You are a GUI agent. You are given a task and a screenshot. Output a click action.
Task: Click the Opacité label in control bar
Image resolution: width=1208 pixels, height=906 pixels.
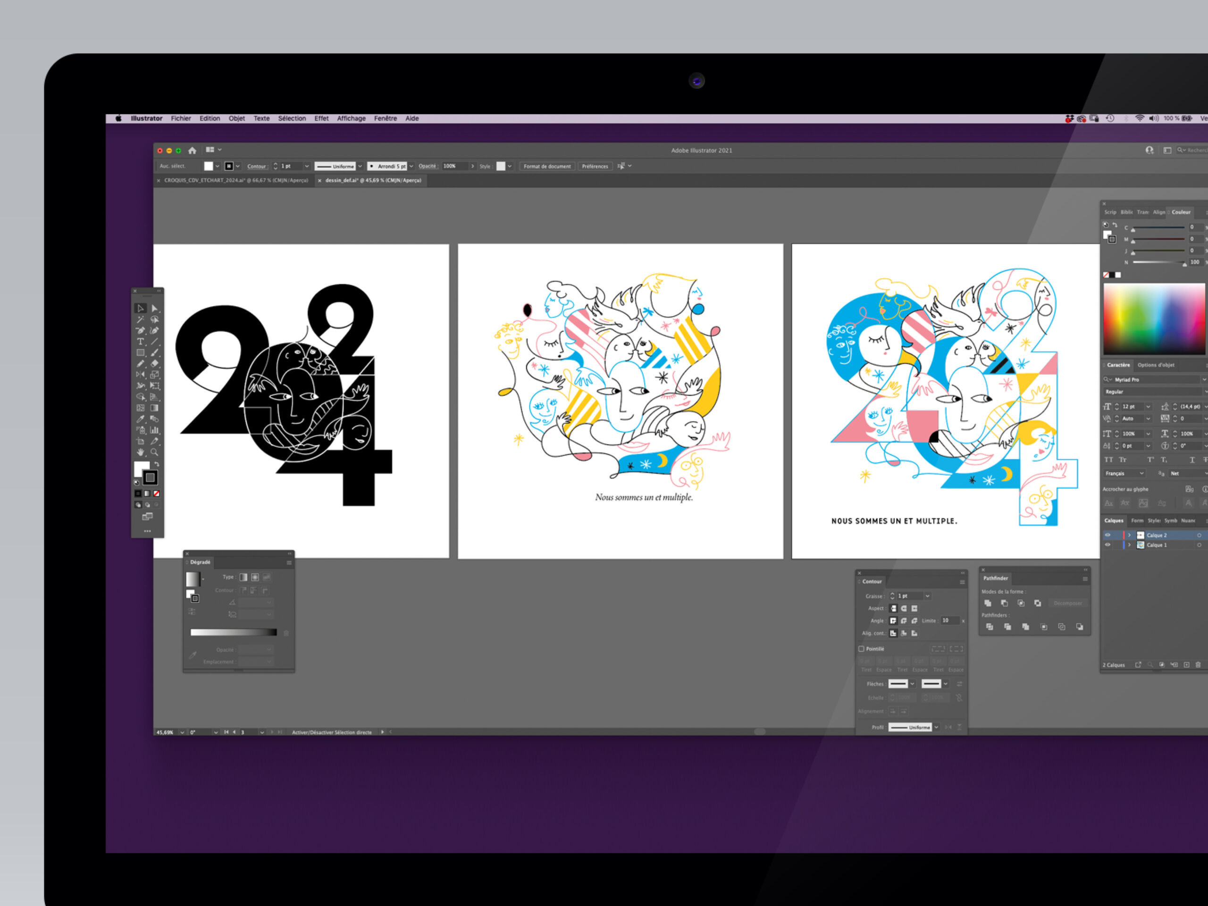coord(428,166)
